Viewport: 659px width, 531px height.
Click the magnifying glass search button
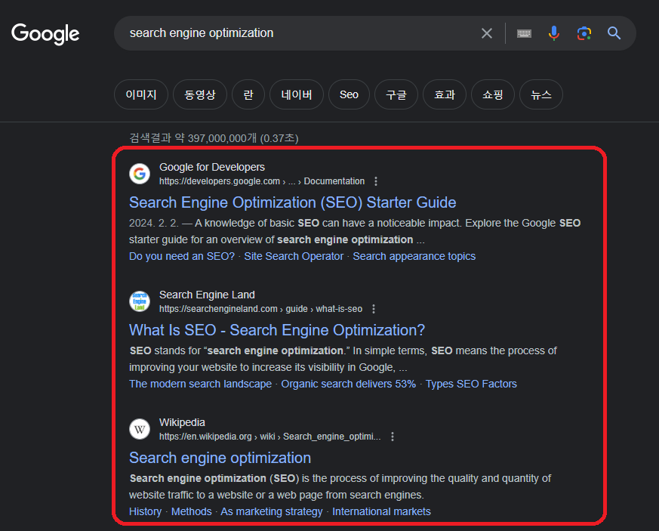614,32
